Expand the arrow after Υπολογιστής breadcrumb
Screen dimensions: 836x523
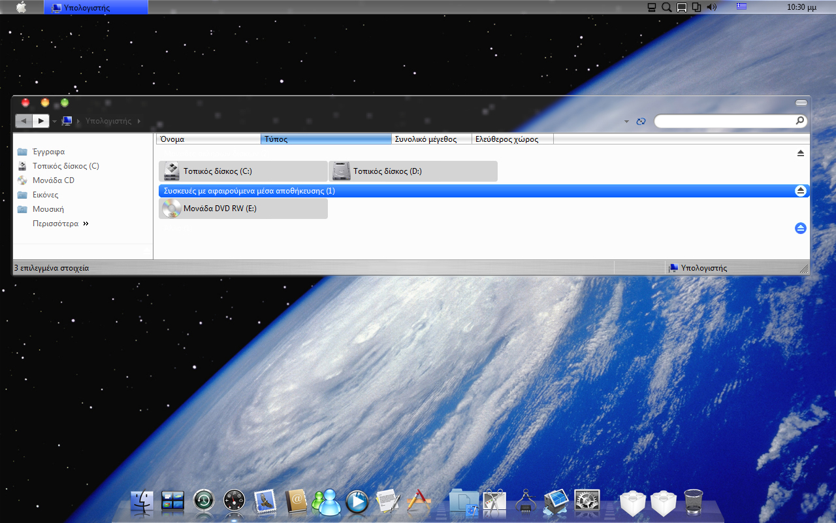[139, 121]
